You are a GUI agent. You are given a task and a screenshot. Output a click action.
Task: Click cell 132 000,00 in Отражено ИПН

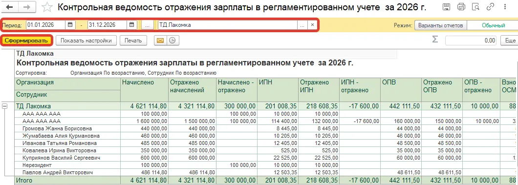(x=319, y=121)
